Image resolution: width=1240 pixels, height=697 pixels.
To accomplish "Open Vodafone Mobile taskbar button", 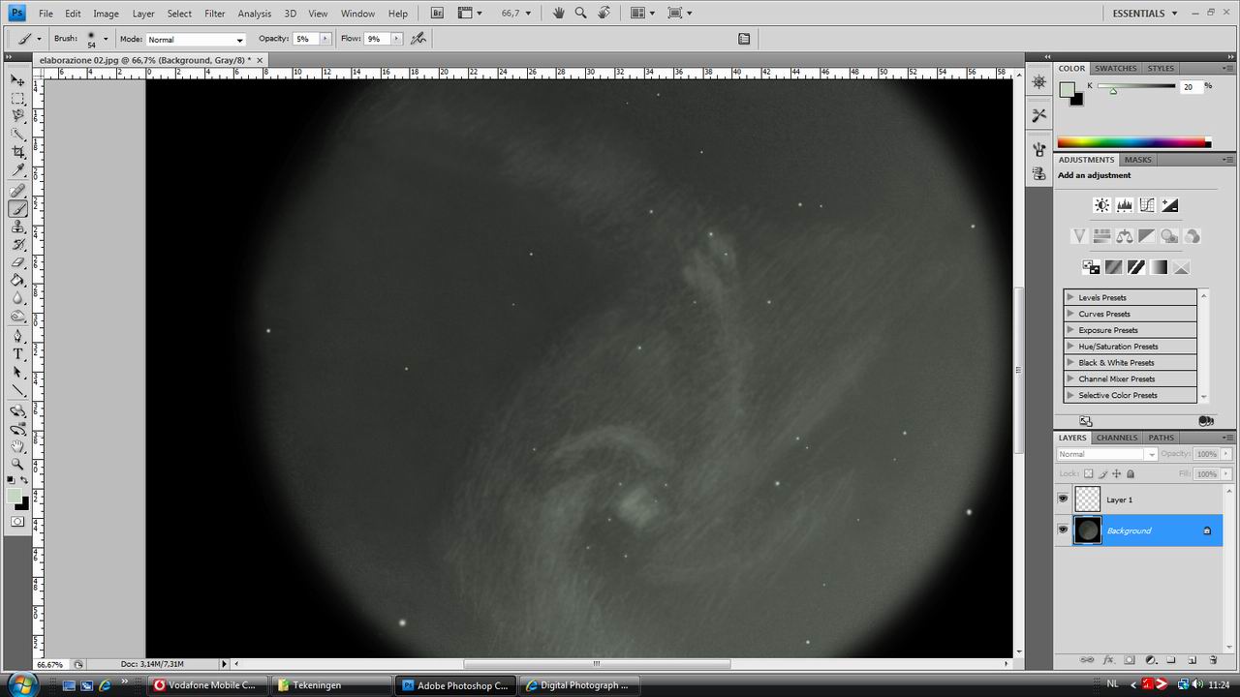I will (206, 685).
